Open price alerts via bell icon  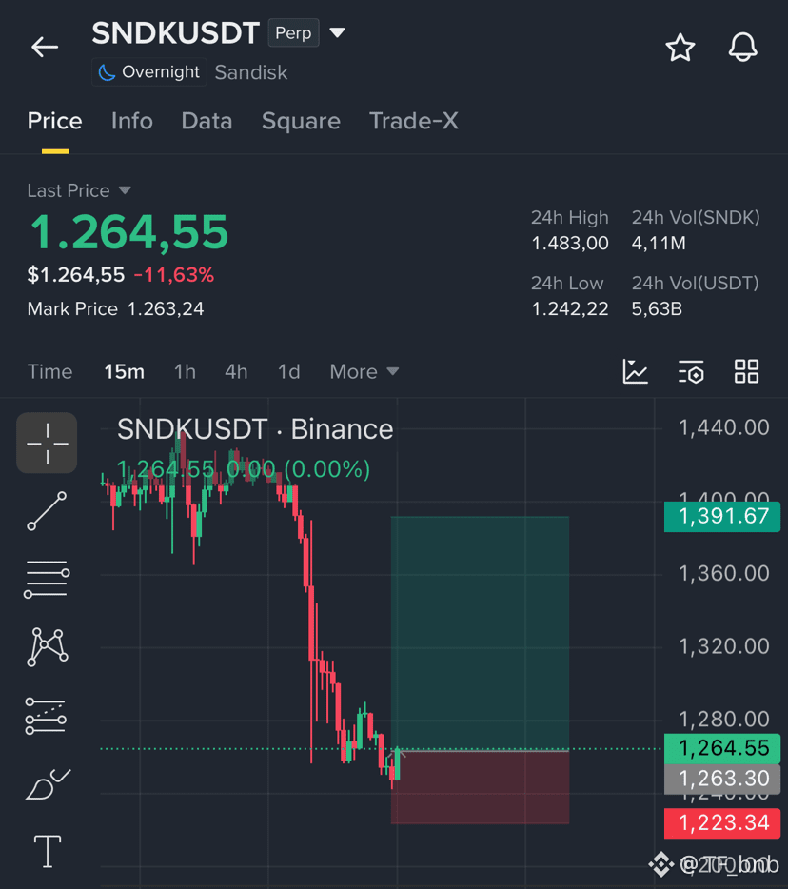(742, 47)
